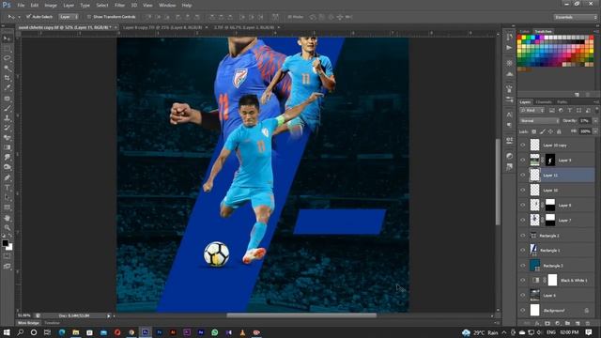The image size is (601, 338).
Task: Pick the yellow swatch in Swatches panel
Action: (524, 38)
